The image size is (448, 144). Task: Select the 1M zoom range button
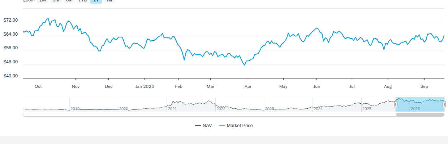tap(42, 1)
